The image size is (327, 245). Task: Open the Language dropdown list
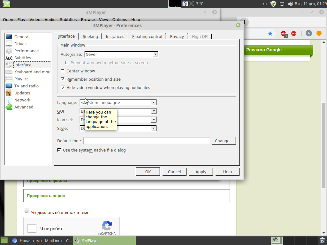154,103
